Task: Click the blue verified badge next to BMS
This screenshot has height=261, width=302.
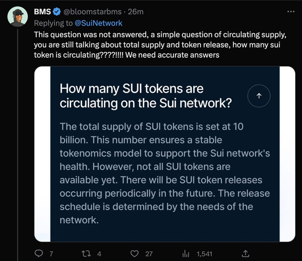Action: 57,12
